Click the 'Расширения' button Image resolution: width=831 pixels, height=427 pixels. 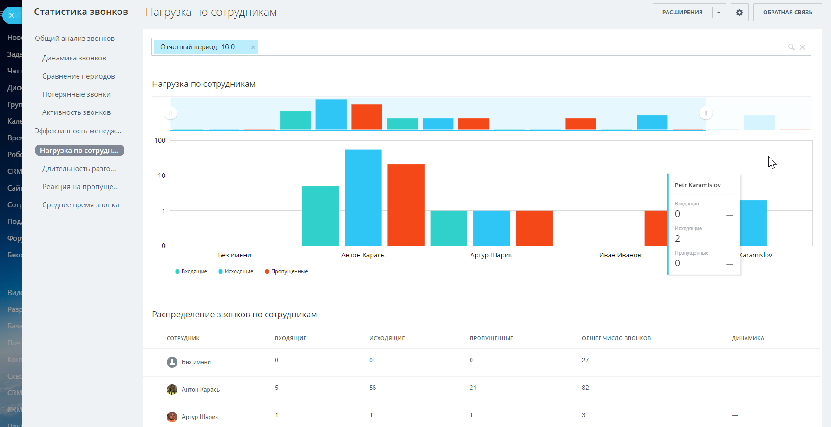pyautogui.click(x=682, y=13)
